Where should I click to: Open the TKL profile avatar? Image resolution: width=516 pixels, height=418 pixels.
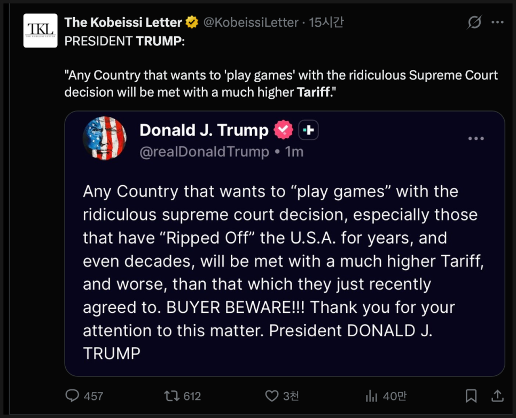point(41,30)
